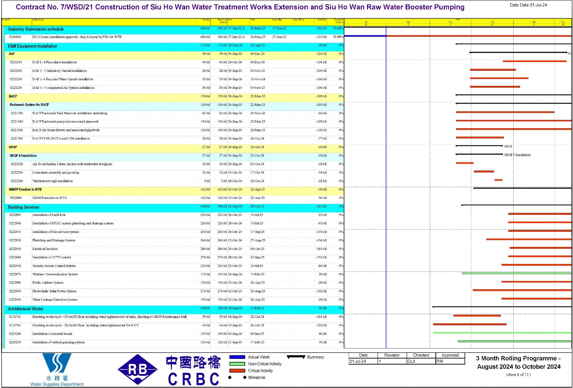The height and width of the screenshot is (388, 573).
Task: Click the green bar for Installation of external facade
Action: 502,333
